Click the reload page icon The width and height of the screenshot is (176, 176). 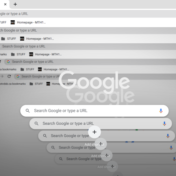coord(9,76)
